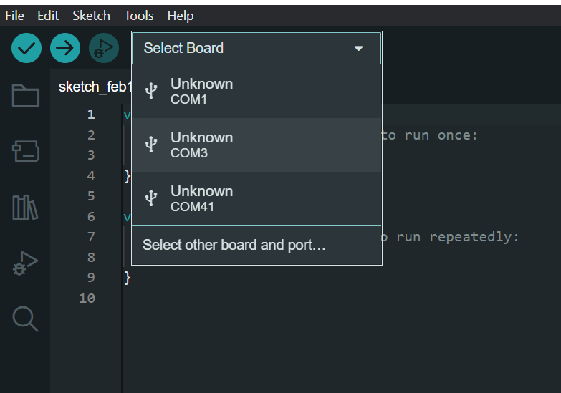
Task: Click the USB icon beside COM1
Action: [x=150, y=91]
